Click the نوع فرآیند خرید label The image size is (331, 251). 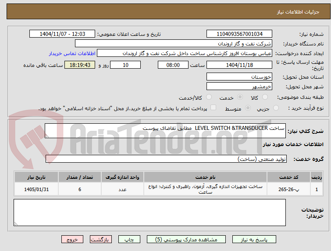[x=306, y=108]
